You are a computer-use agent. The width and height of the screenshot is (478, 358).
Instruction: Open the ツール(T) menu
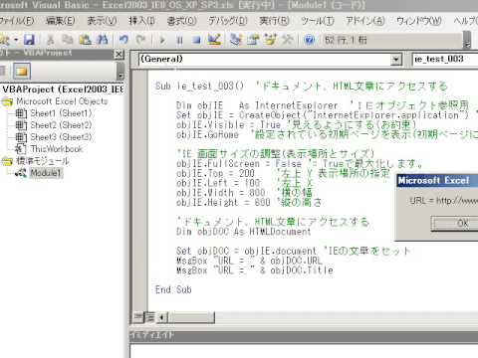(318, 21)
